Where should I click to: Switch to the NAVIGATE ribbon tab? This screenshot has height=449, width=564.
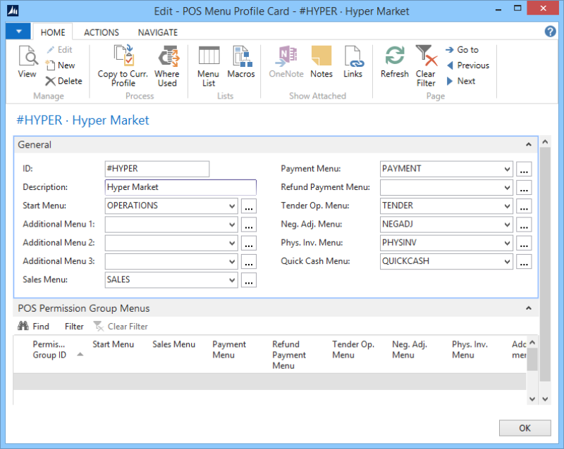(x=158, y=32)
